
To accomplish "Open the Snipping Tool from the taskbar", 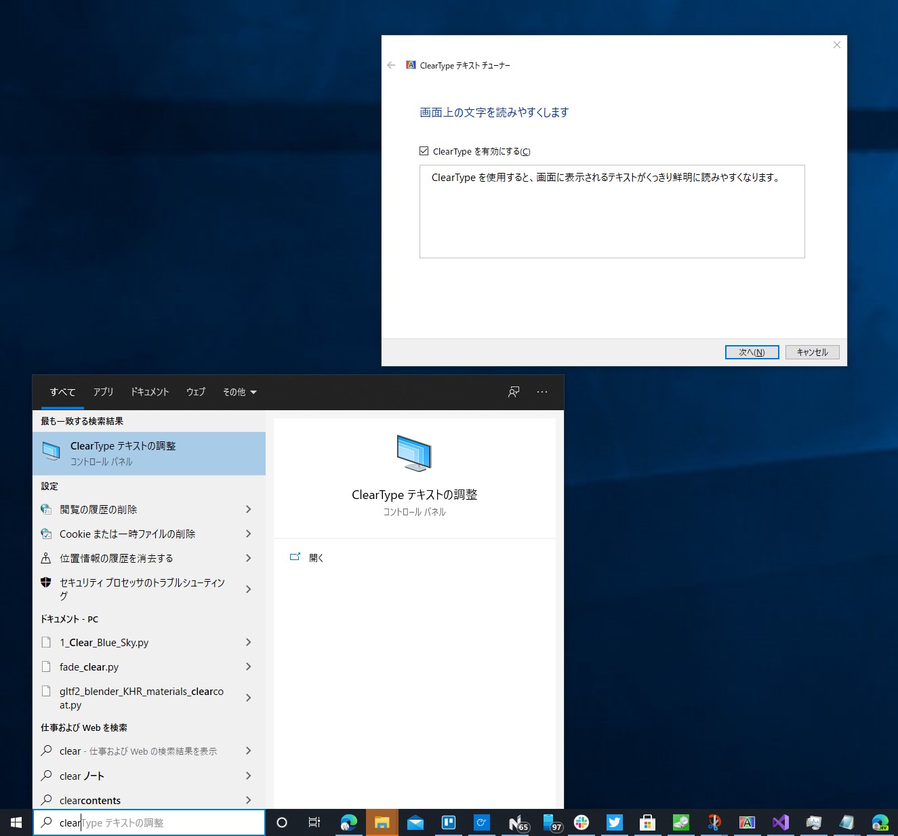I will pyautogui.click(x=714, y=822).
